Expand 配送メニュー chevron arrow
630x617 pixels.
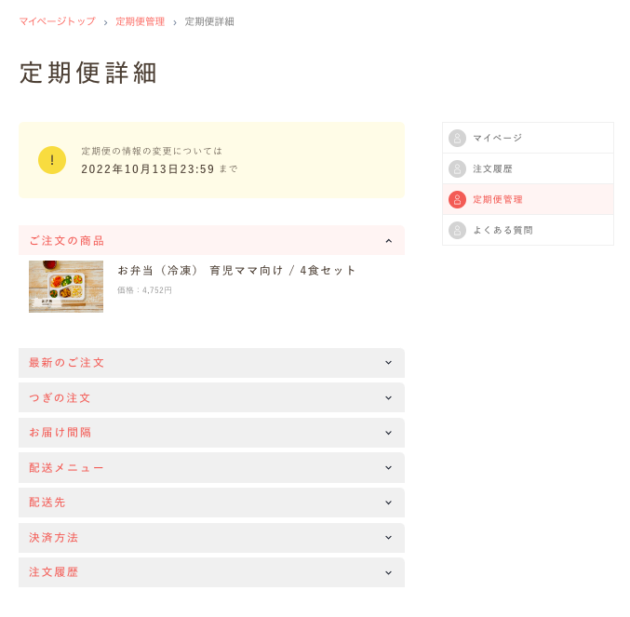389,467
